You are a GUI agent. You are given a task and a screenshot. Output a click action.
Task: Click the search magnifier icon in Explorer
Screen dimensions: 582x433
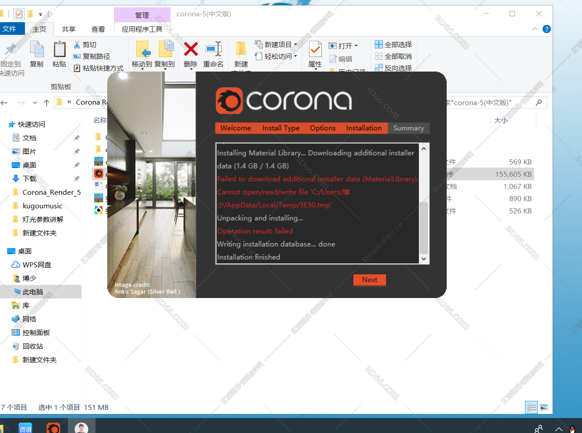click(539, 103)
